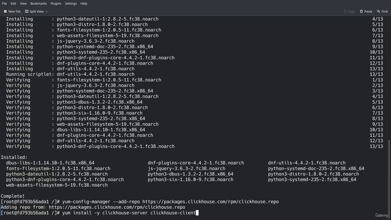This screenshot has width=391, height=220.
Task: Open the Find search tool
Action: pyautogui.click(x=382, y=12)
